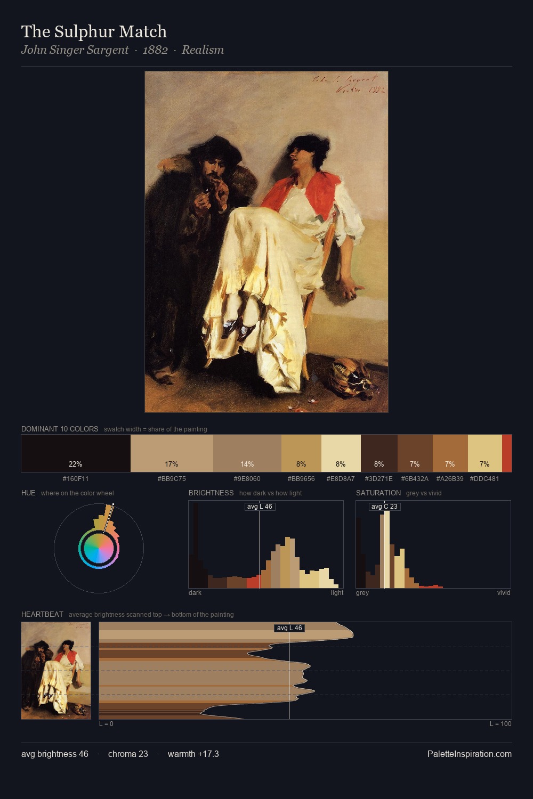The width and height of the screenshot is (533, 799).
Task: Click artist name 'John Singer Sargent'
Action: pyautogui.click(x=75, y=50)
